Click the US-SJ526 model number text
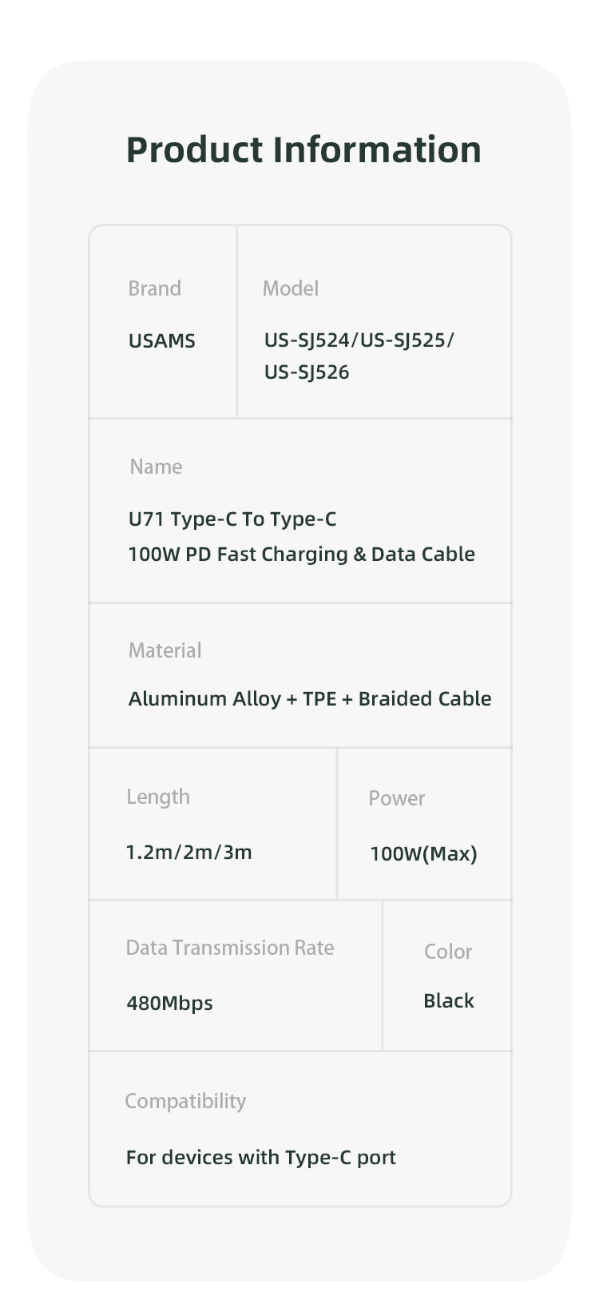The image size is (599, 1312). coord(307,372)
